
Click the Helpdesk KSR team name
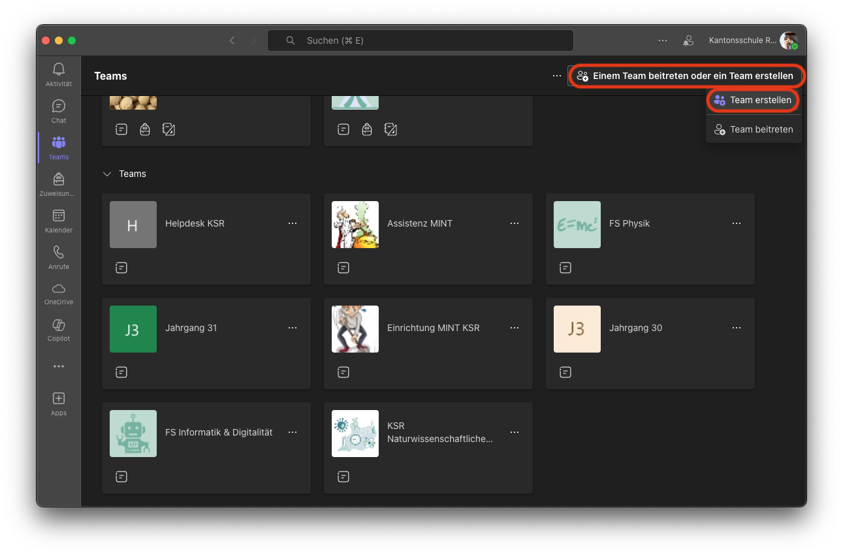pos(195,223)
